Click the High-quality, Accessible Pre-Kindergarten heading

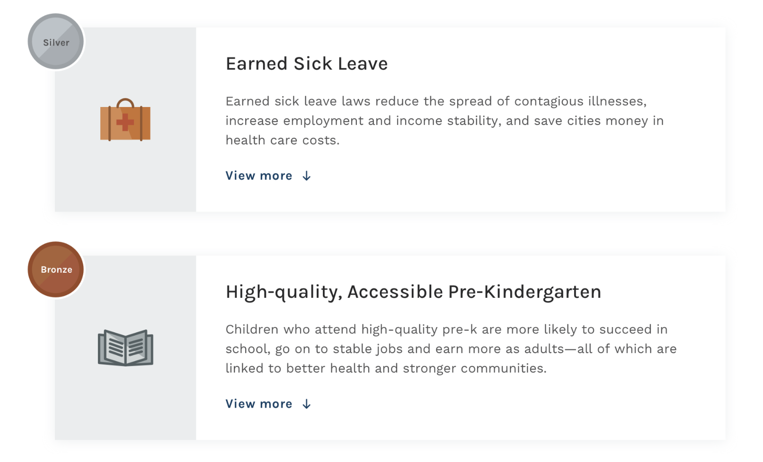click(413, 292)
